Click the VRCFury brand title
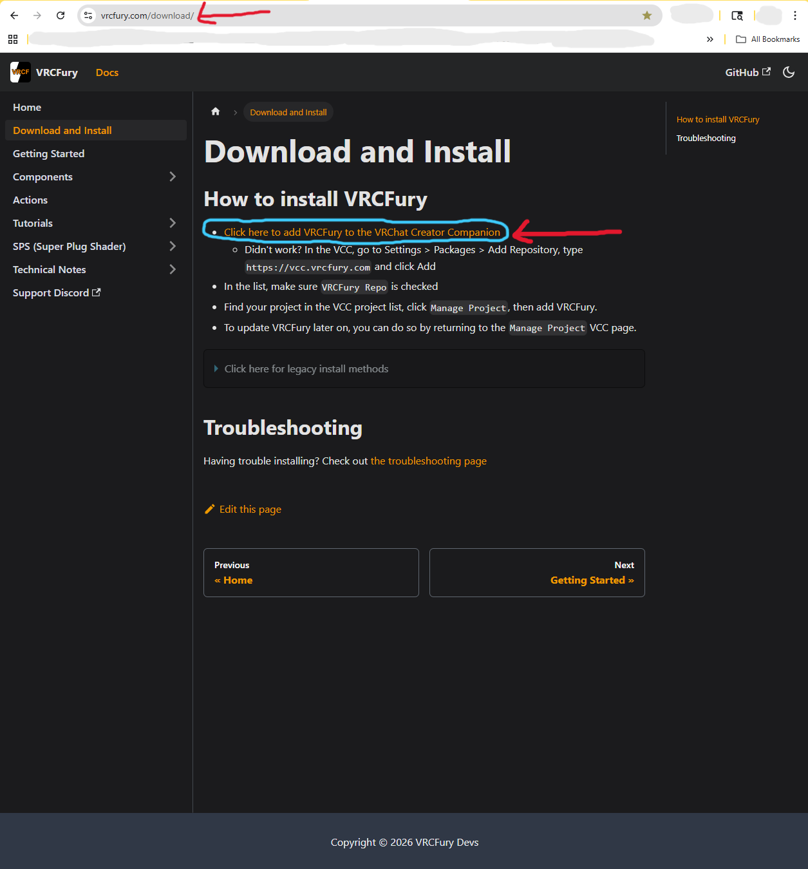 57,72
